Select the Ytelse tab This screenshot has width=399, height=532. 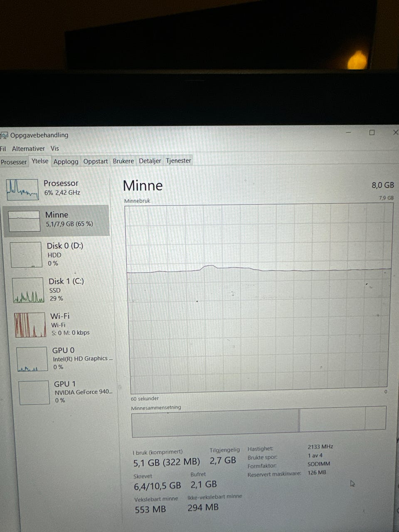tap(40, 161)
